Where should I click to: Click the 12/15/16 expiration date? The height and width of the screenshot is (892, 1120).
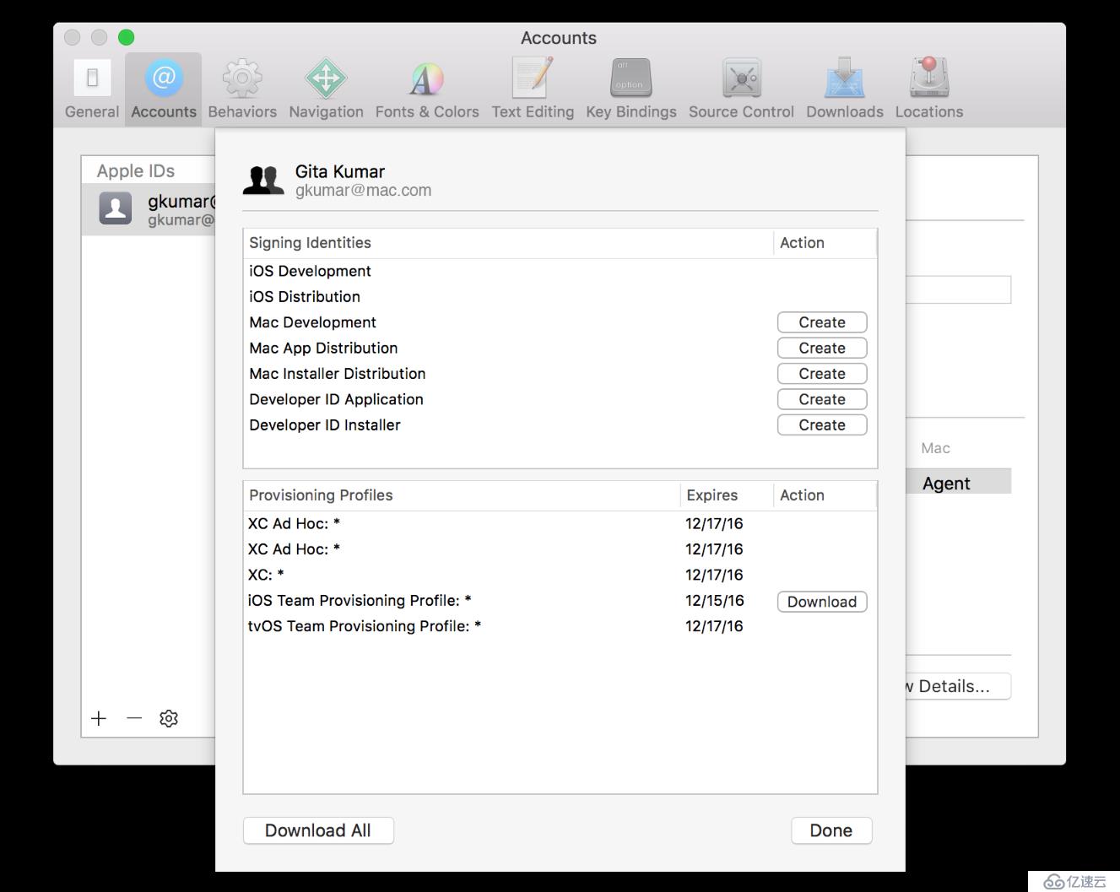714,601
